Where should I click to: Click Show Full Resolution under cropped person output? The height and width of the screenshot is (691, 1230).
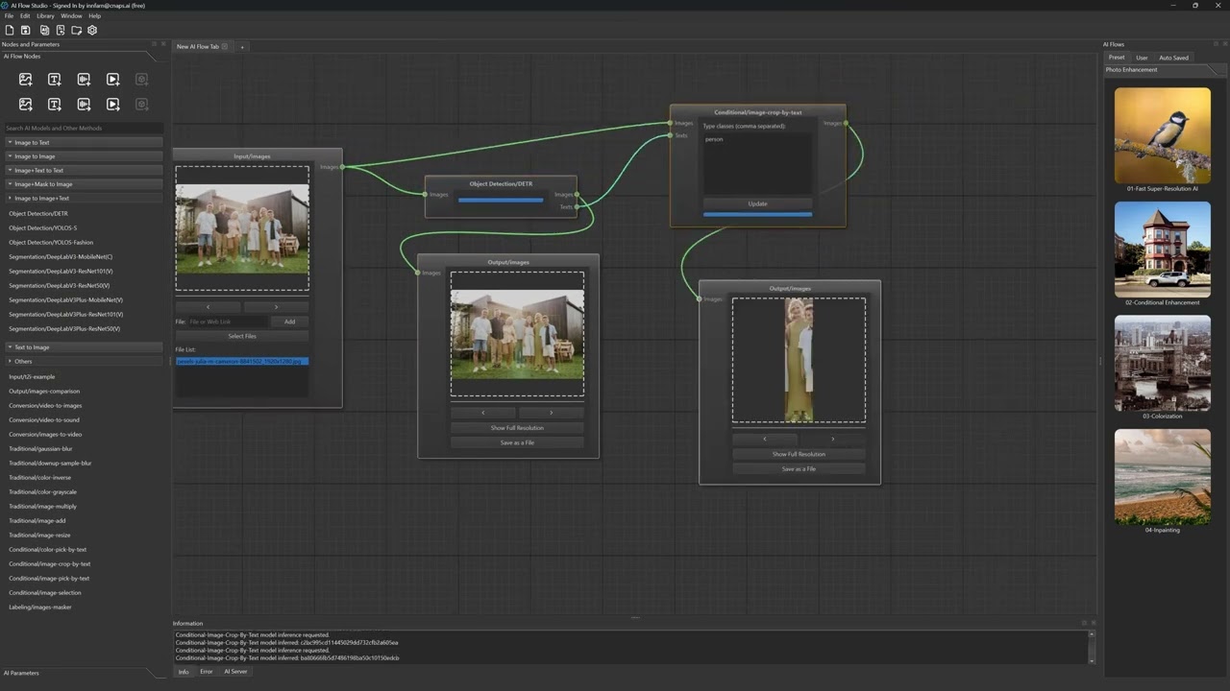(x=799, y=454)
